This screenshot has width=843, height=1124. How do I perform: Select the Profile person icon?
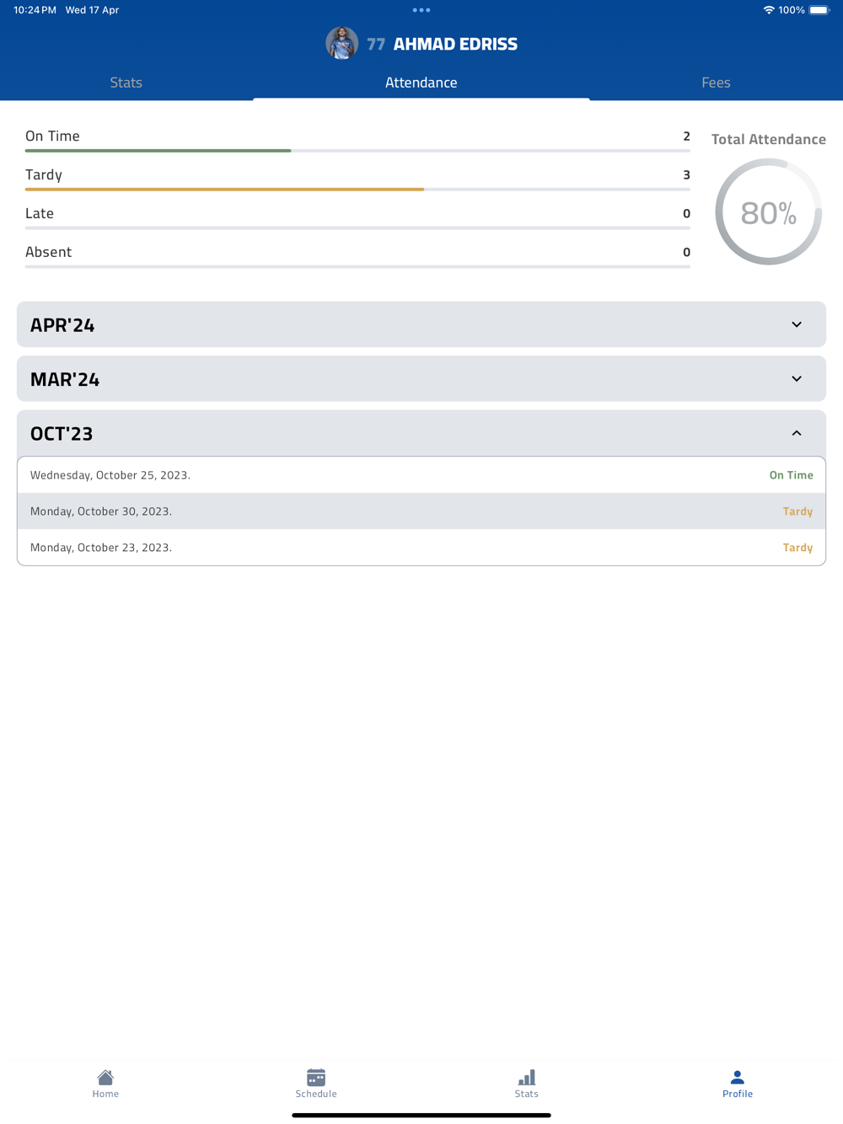(738, 1078)
